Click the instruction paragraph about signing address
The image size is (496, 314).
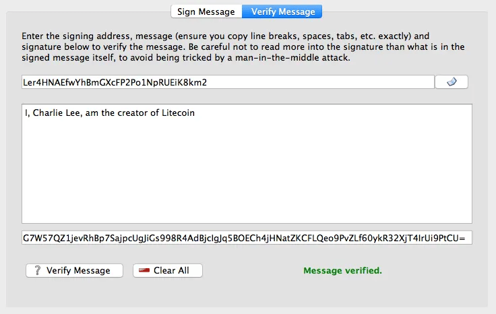(243, 46)
